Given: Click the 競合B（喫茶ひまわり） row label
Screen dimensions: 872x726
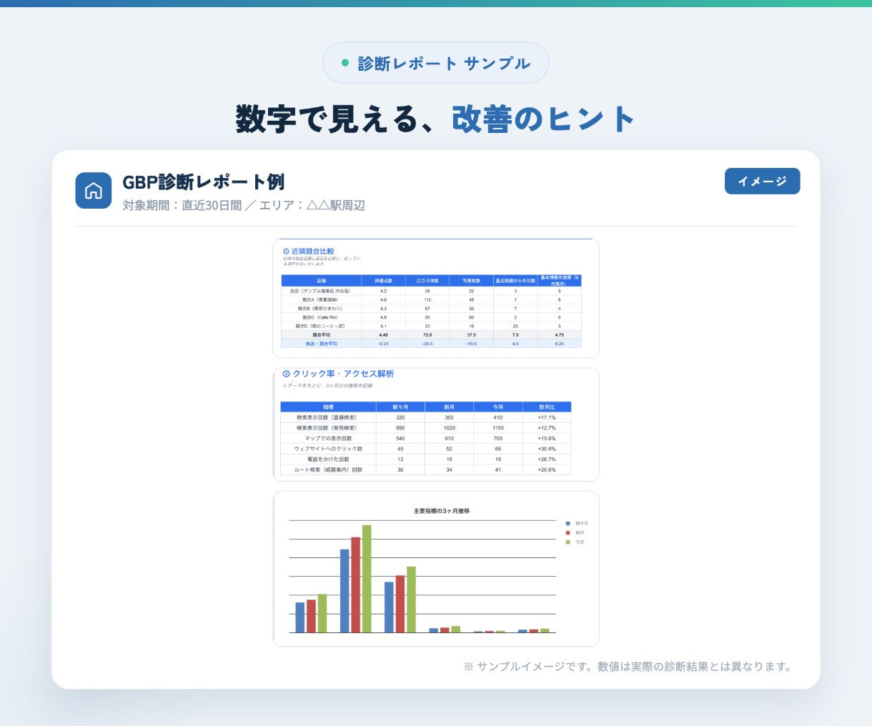Looking at the screenshot, I should pyautogui.click(x=320, y=309).
